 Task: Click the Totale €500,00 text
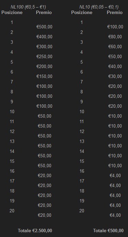(x=108, y=231)
